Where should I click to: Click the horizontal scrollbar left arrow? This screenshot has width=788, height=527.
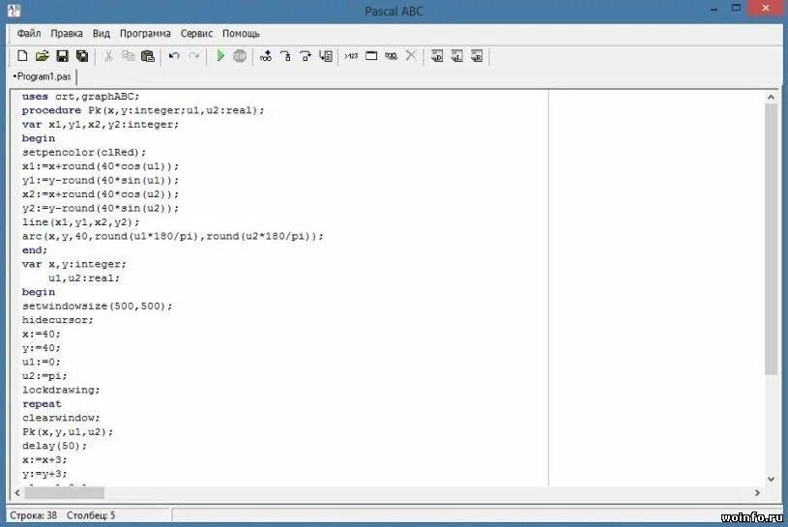(x=17, y=493)
